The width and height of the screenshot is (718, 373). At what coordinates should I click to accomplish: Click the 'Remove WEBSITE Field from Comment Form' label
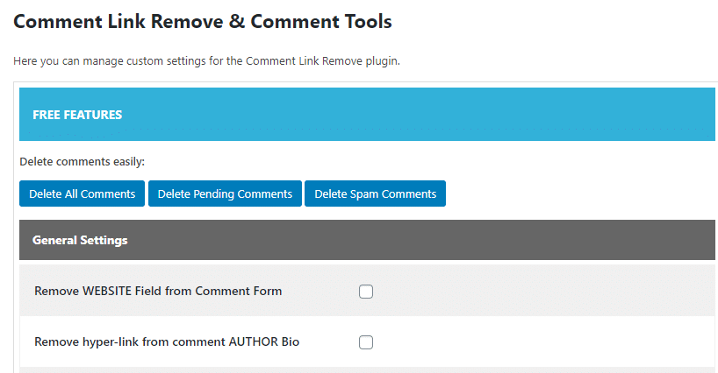[x=158, y=291]
